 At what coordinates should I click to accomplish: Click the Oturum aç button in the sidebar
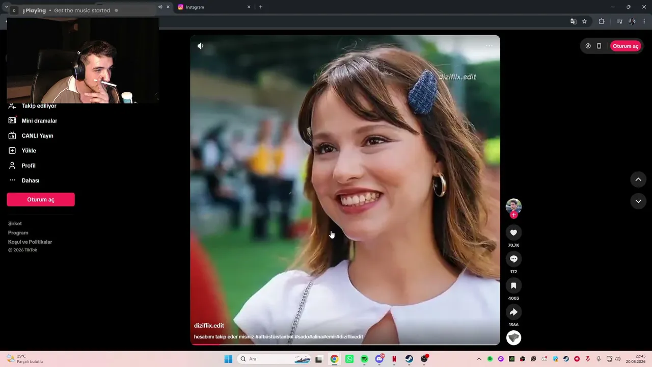pos(41,199)
